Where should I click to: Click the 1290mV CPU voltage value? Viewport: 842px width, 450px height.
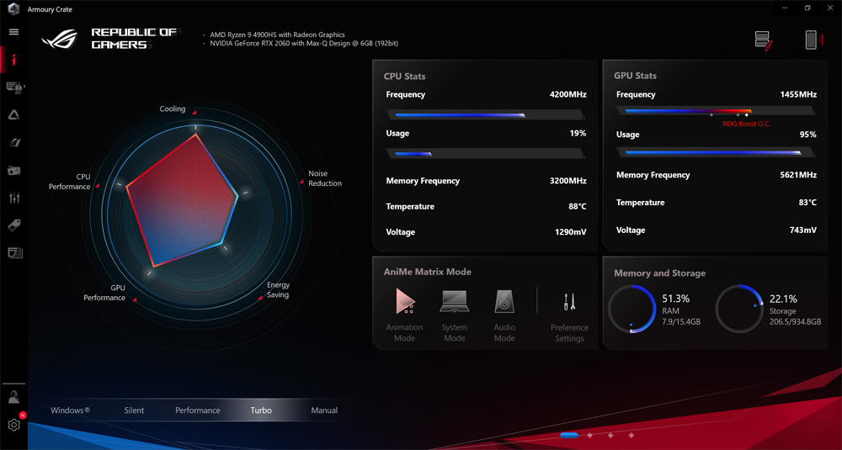(570, 232)
